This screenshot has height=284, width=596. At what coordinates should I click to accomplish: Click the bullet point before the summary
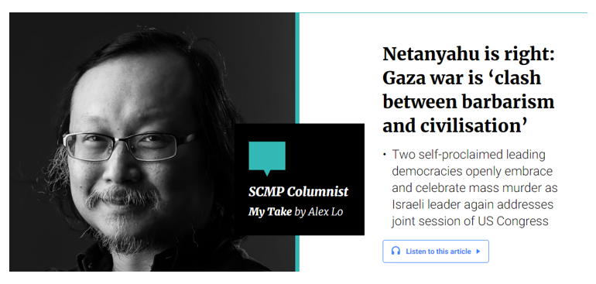(x=385, y=155)
